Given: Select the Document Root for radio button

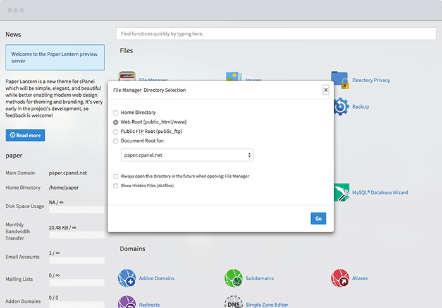Looking at the screenshot, I should pyautogui.click(x=115, y=141).
